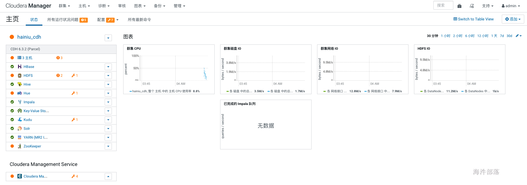527x185 pixels.
Task: Select the 所有运行状况问题 tab
Action: coord(68,20)
